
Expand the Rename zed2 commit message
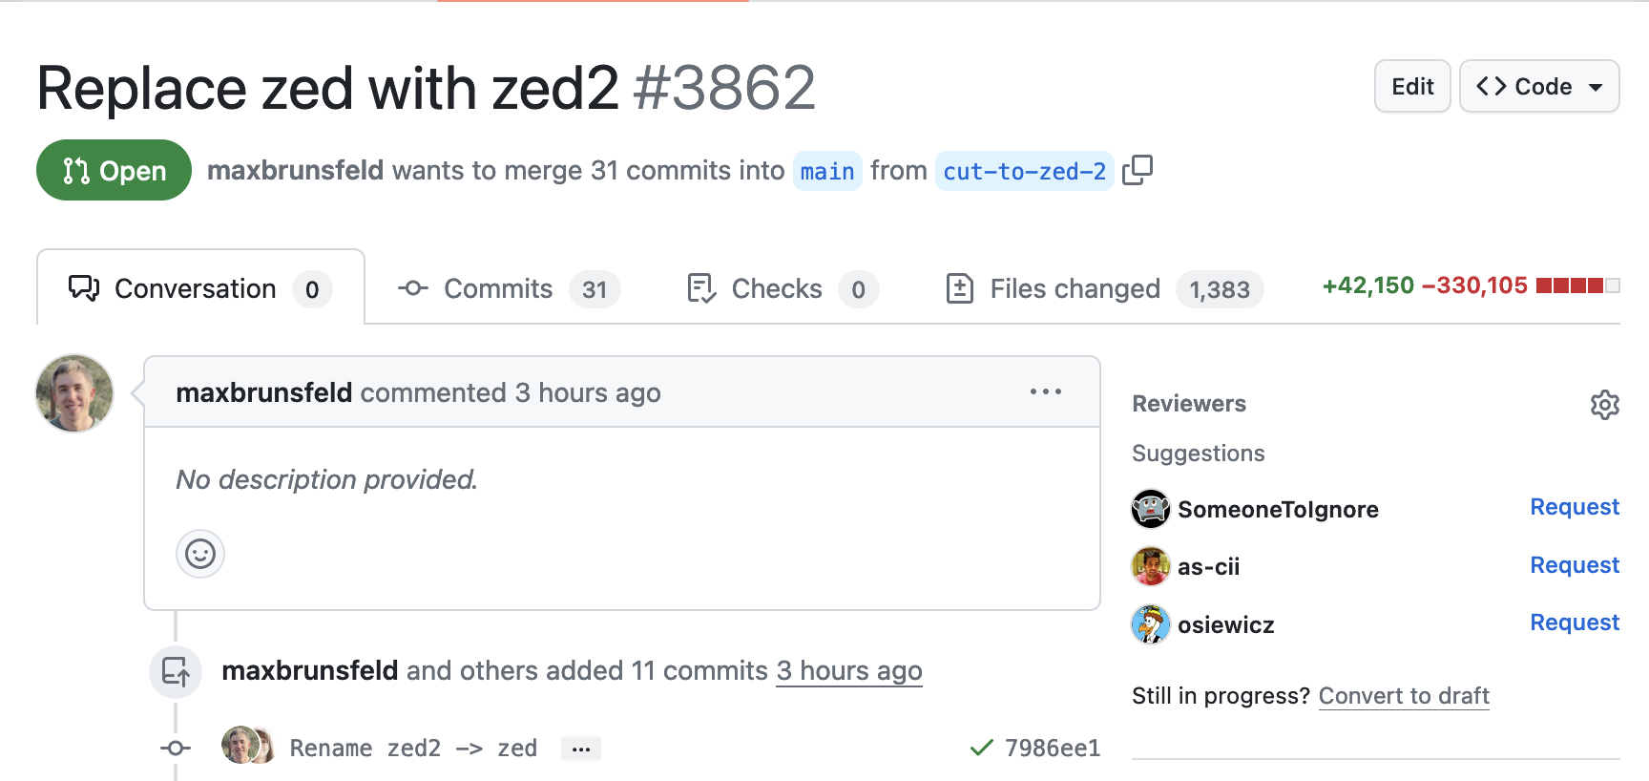pyautogui.click(x=581, y=749)
